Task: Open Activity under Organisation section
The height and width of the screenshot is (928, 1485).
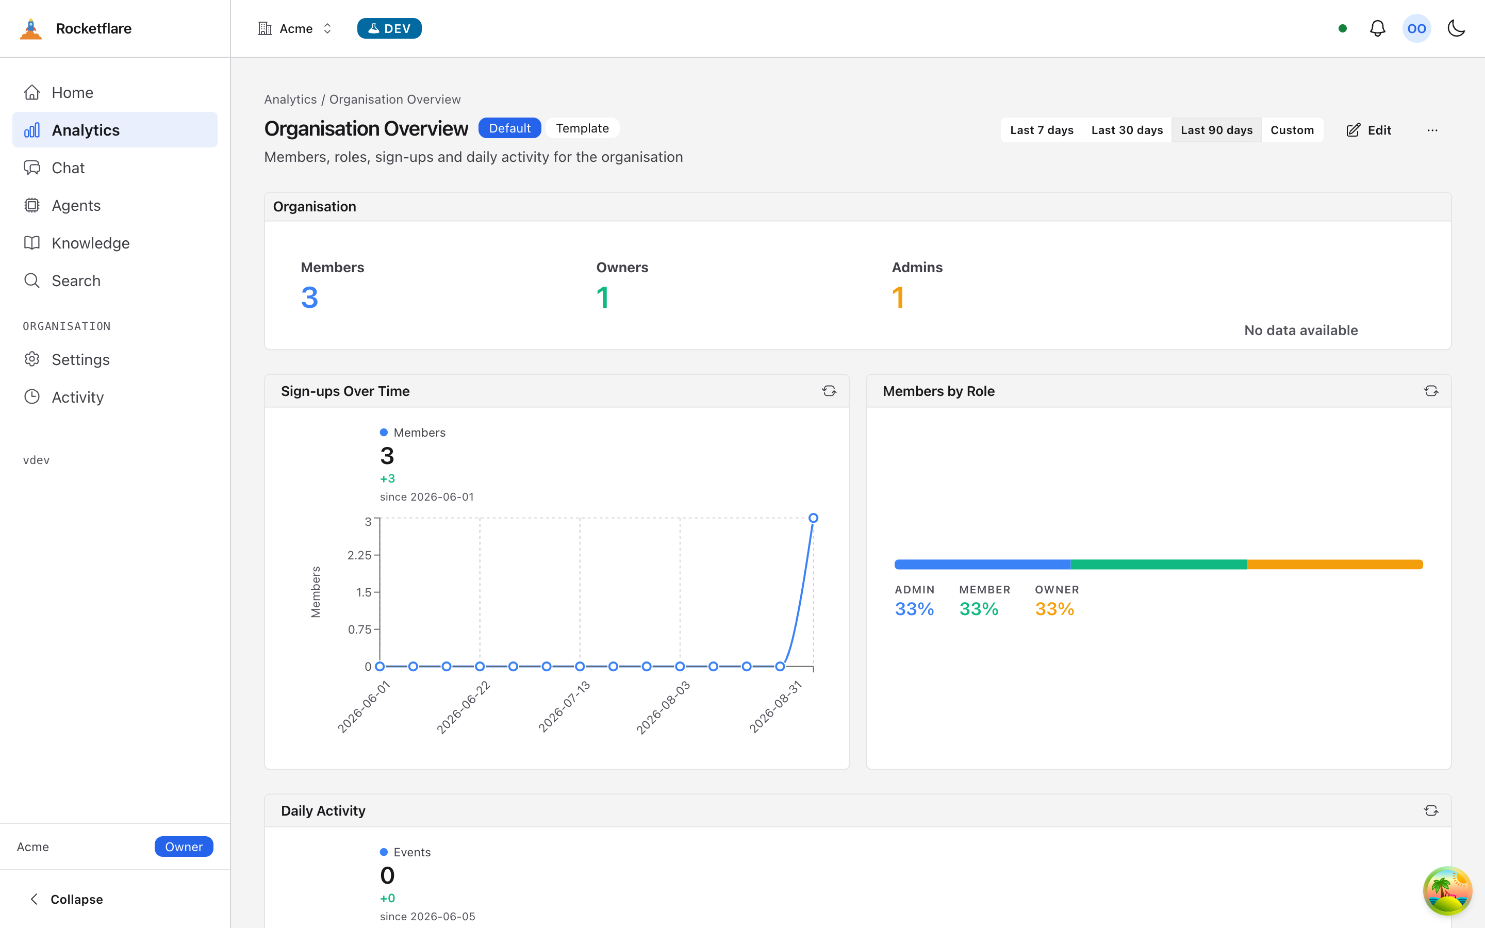Action: 115,396
